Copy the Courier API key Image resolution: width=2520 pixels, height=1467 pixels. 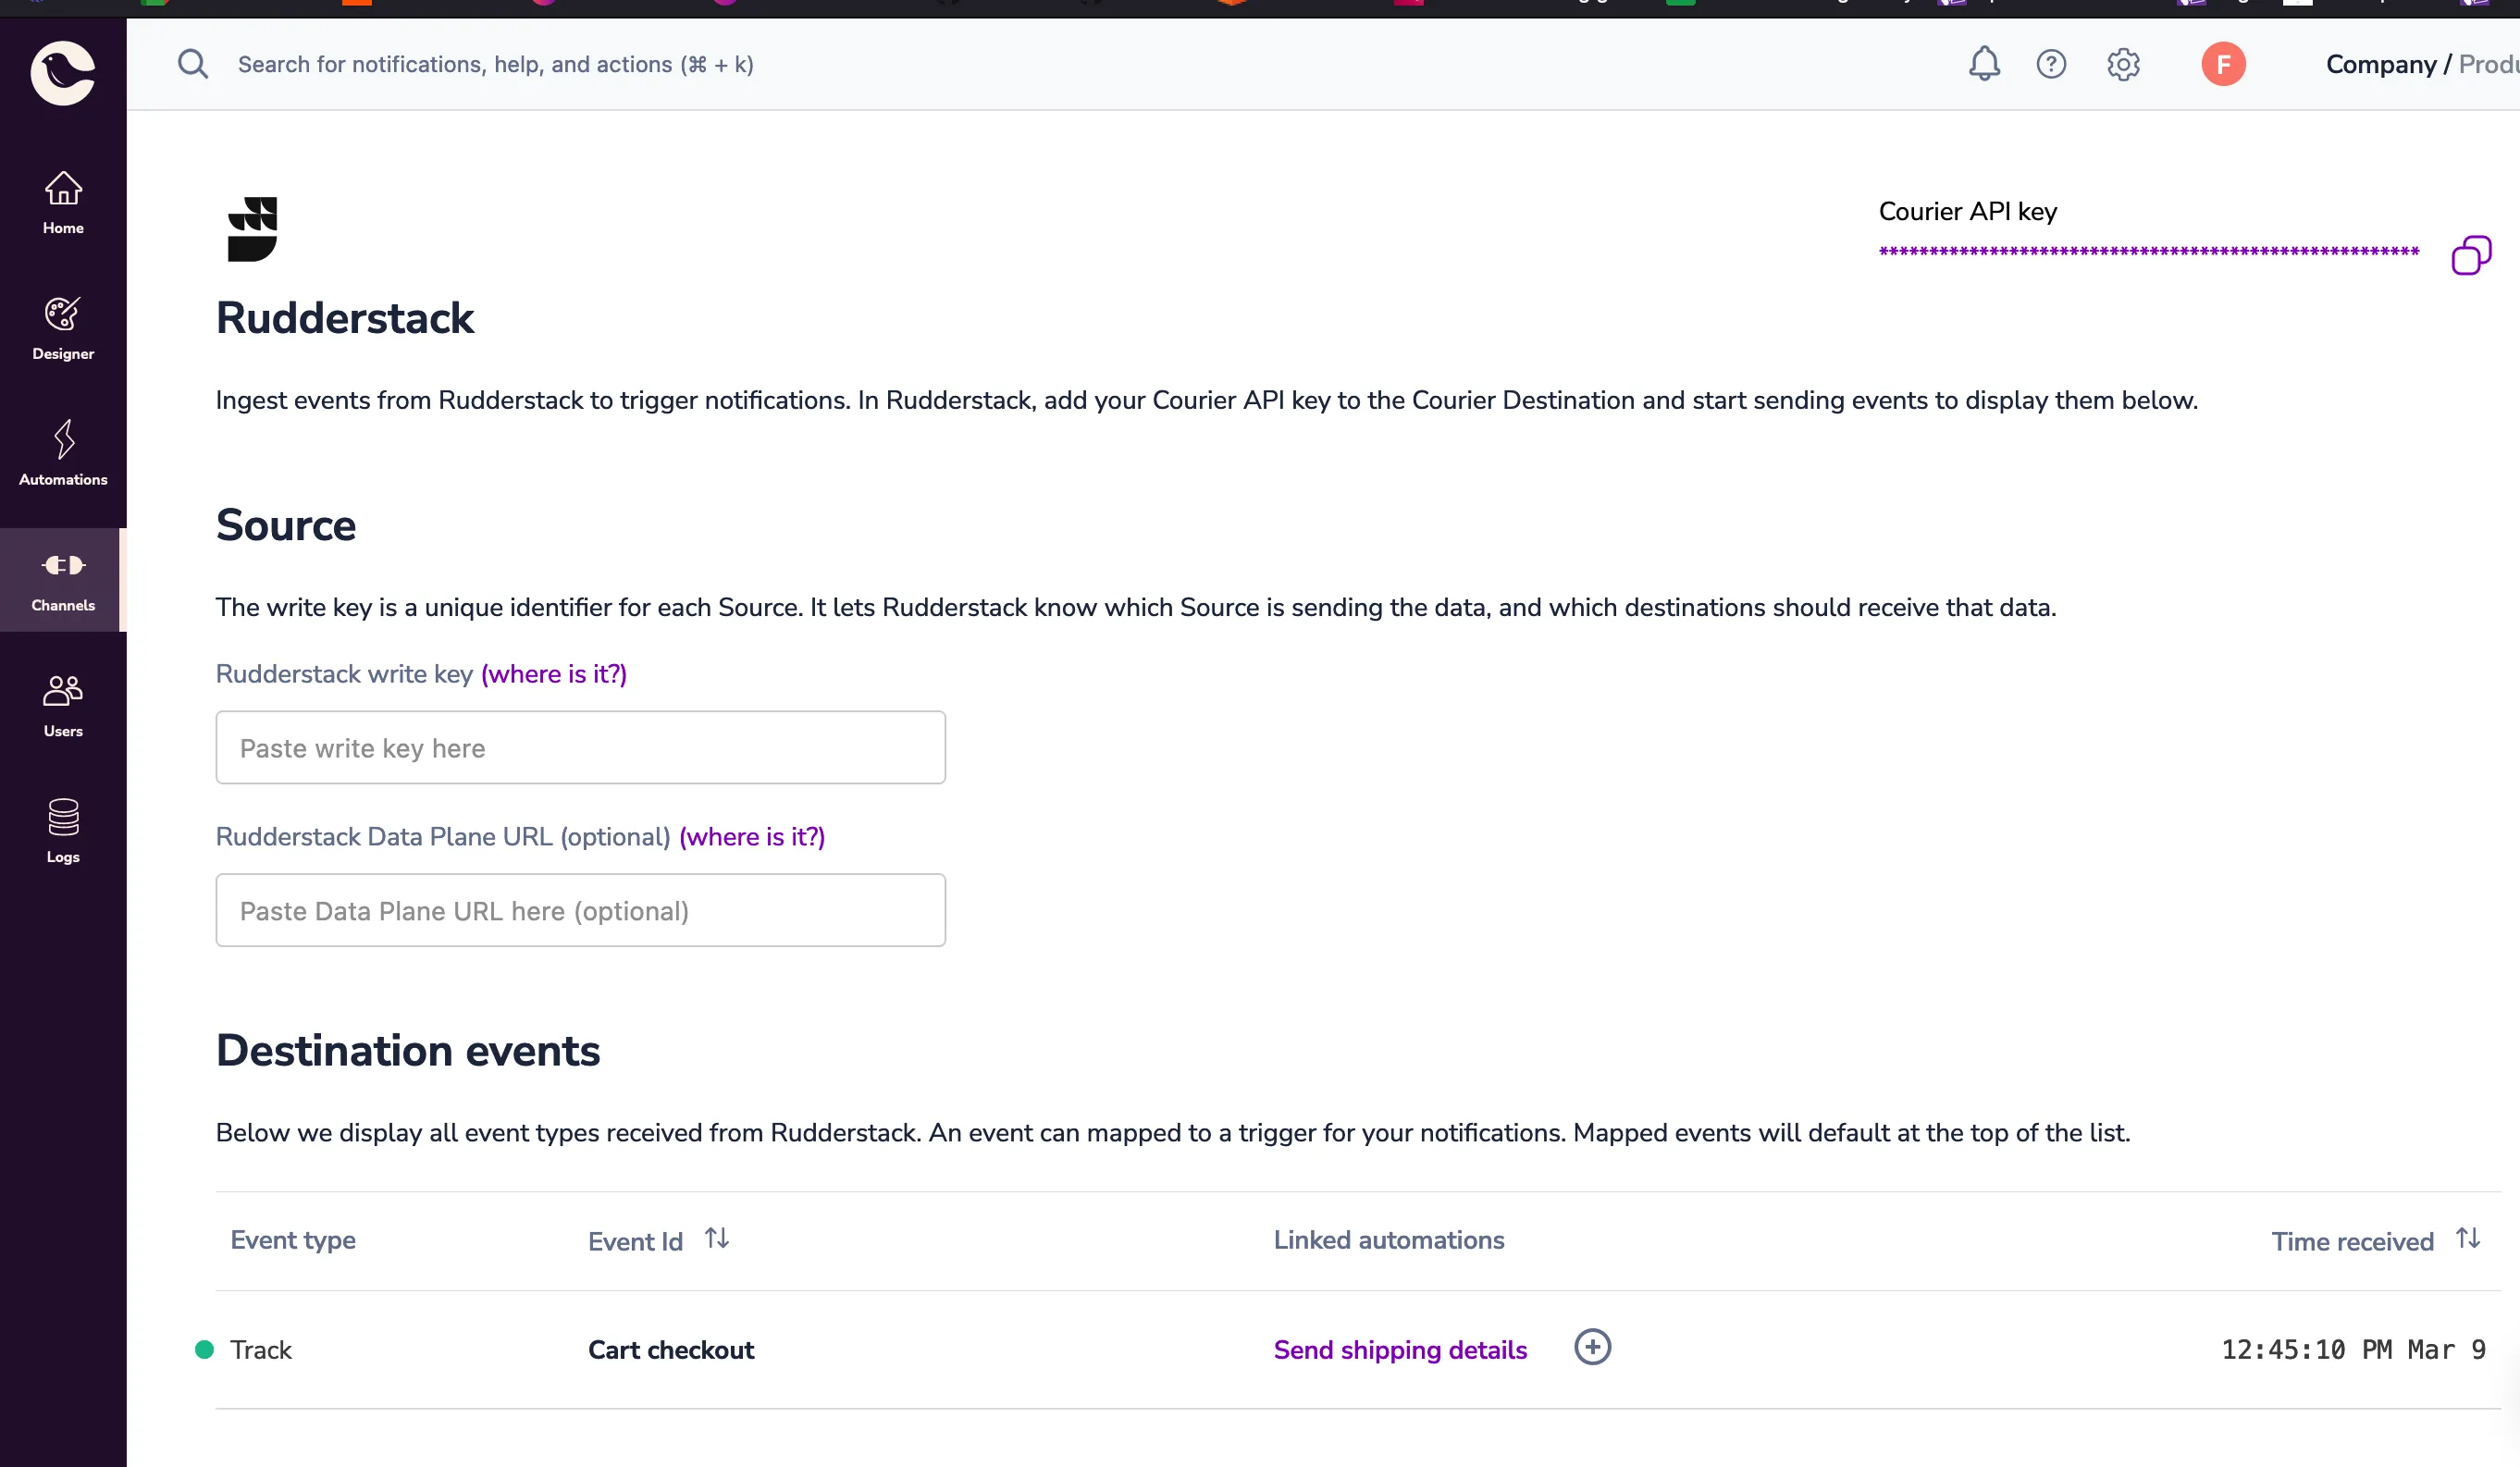pyautogui.click(x=2471, y=255)
